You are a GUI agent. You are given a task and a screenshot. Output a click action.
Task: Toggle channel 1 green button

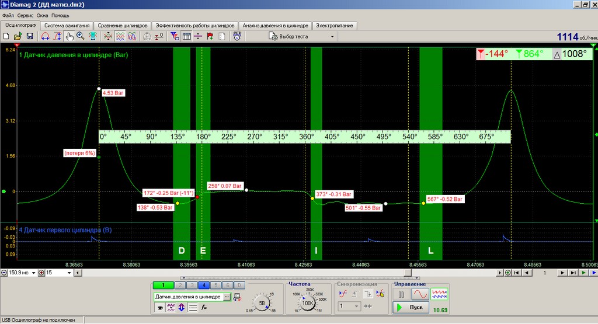(164, 285)
